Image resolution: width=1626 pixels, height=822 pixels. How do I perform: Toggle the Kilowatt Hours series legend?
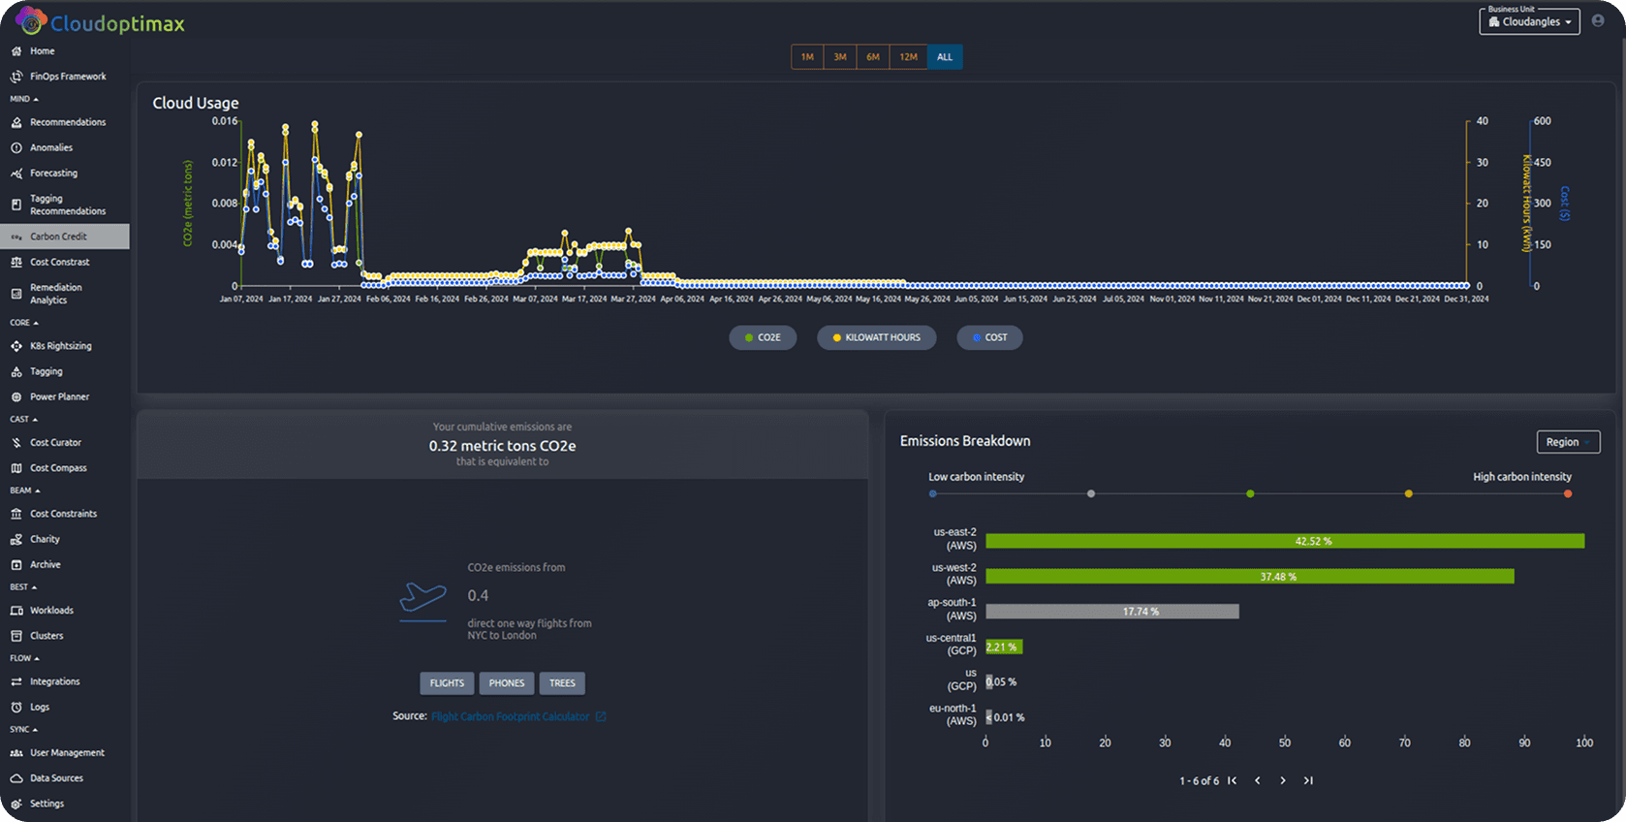[x=877, y=337]
